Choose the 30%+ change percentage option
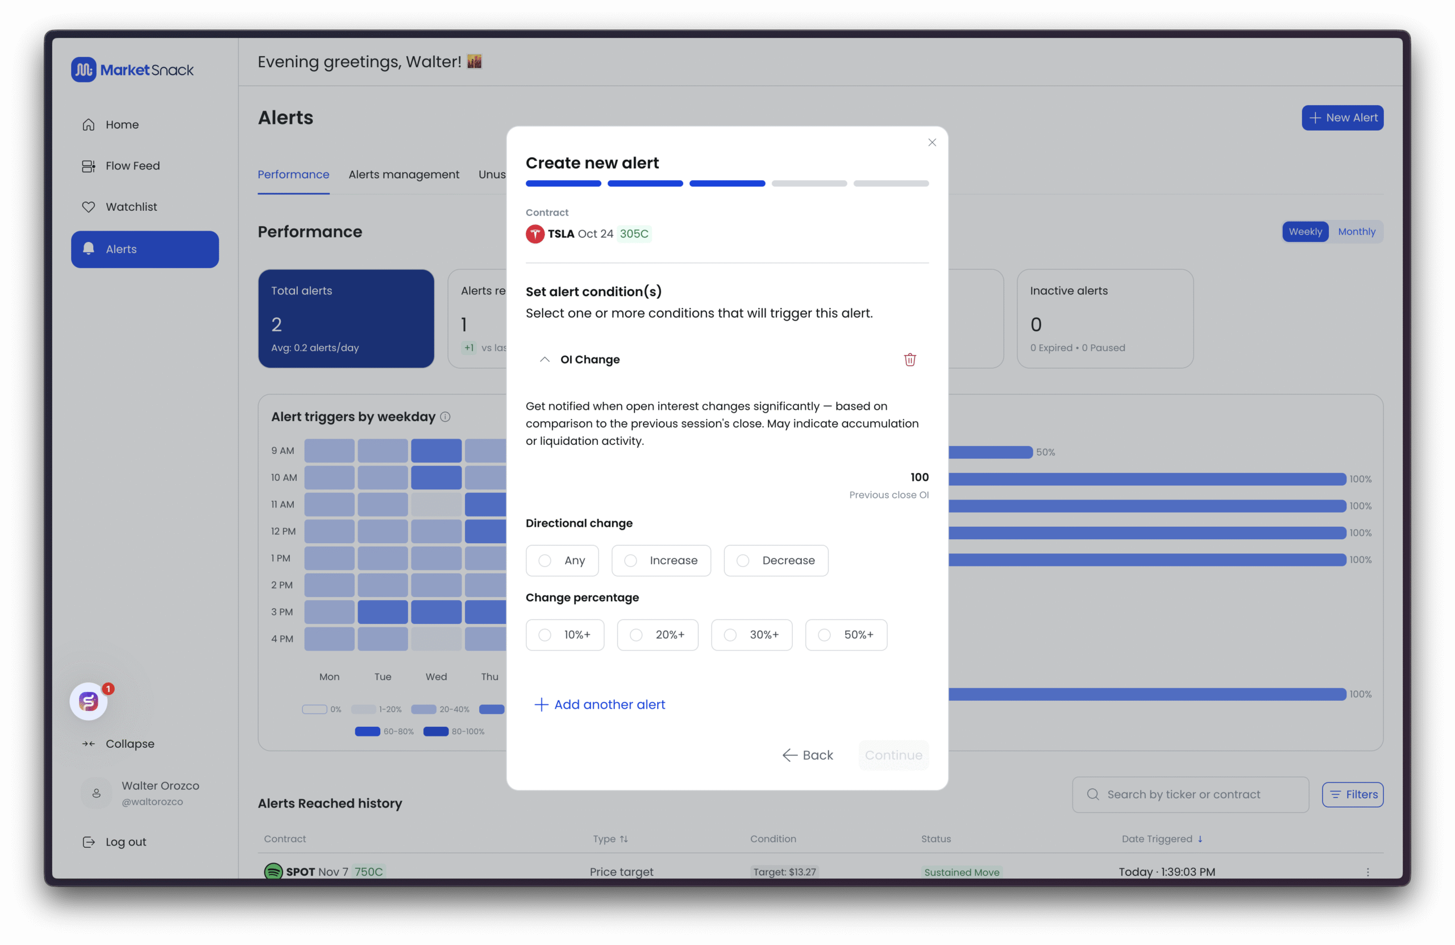 pyautogui.click(x=751, y=635)
